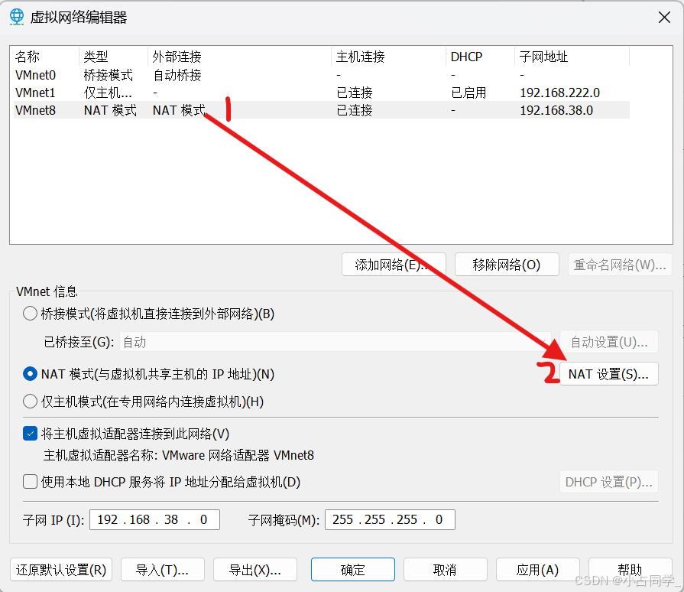Click subnet address 192.168.38.0 cell
The width and height of the screenshot is (684, 592).
click(x=556, y=110)
